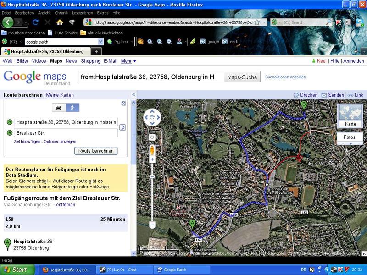This screenshot has width=367, height=275.
Task: Collapse the left panel double-arrow
Action: pyautogui.click(x=133, y=95)
